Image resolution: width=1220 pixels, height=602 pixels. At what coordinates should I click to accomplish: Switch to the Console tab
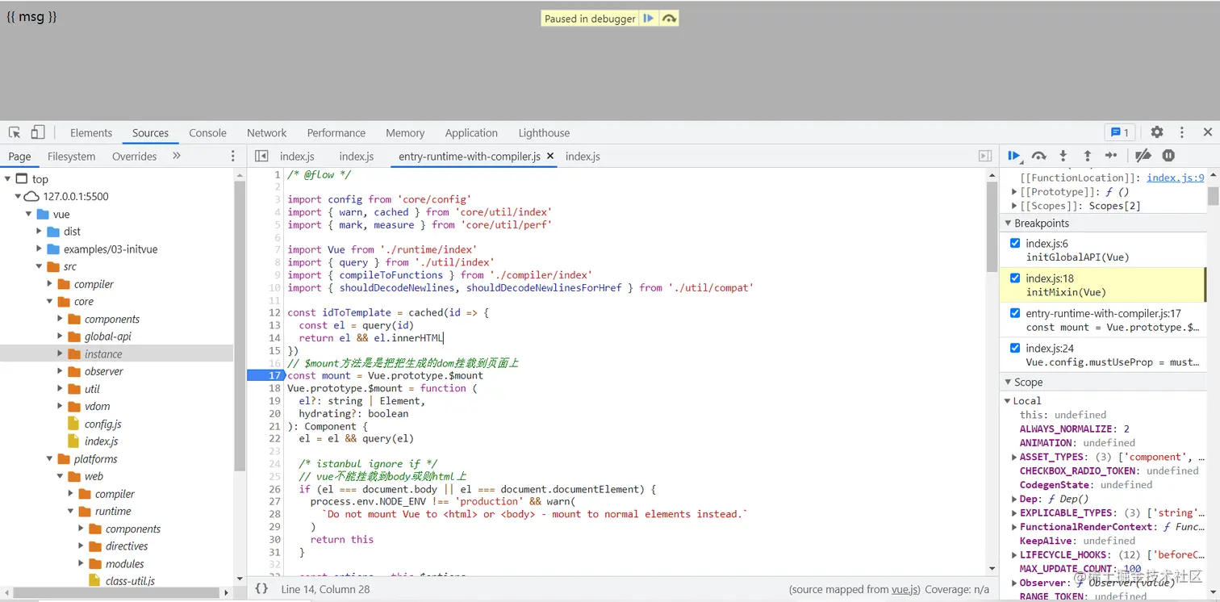[207, 133]
